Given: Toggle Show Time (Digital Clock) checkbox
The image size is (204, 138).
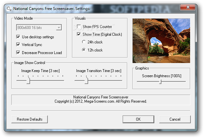Looking at the screenshot, I should 79,34.
